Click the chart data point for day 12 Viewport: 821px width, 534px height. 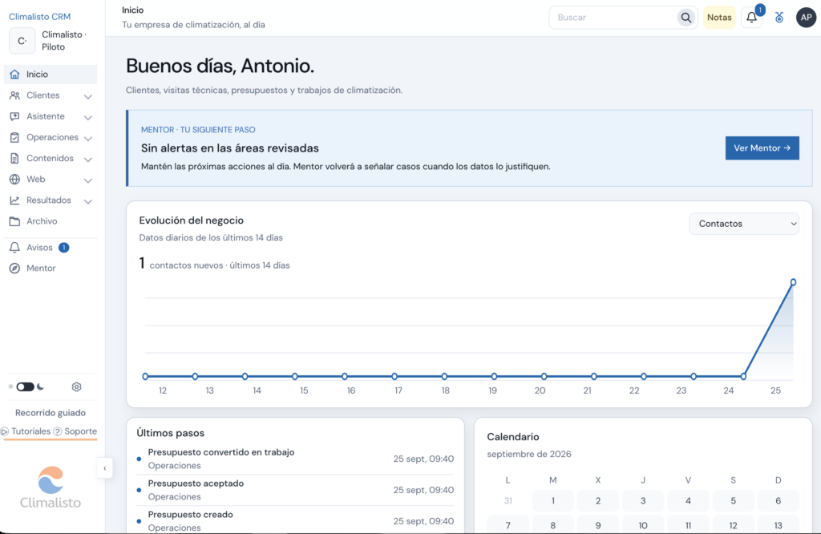point(146,376)
